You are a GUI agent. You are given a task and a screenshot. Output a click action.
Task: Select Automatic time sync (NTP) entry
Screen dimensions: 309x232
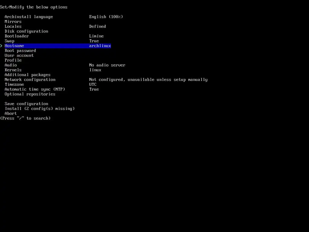(35, 89)
